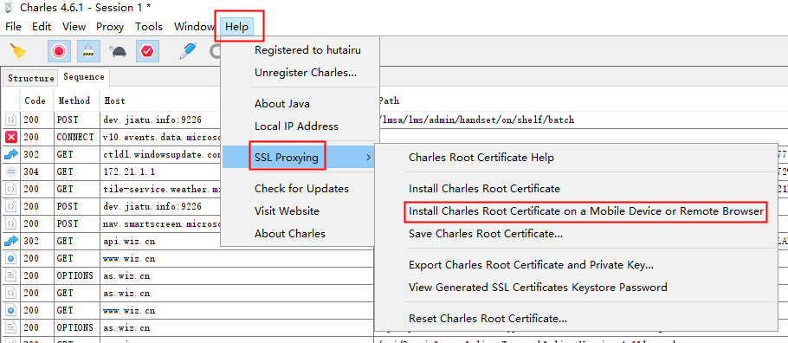
Task: Click the red X icon on CONNECT row
Action: tap(11, 137)
